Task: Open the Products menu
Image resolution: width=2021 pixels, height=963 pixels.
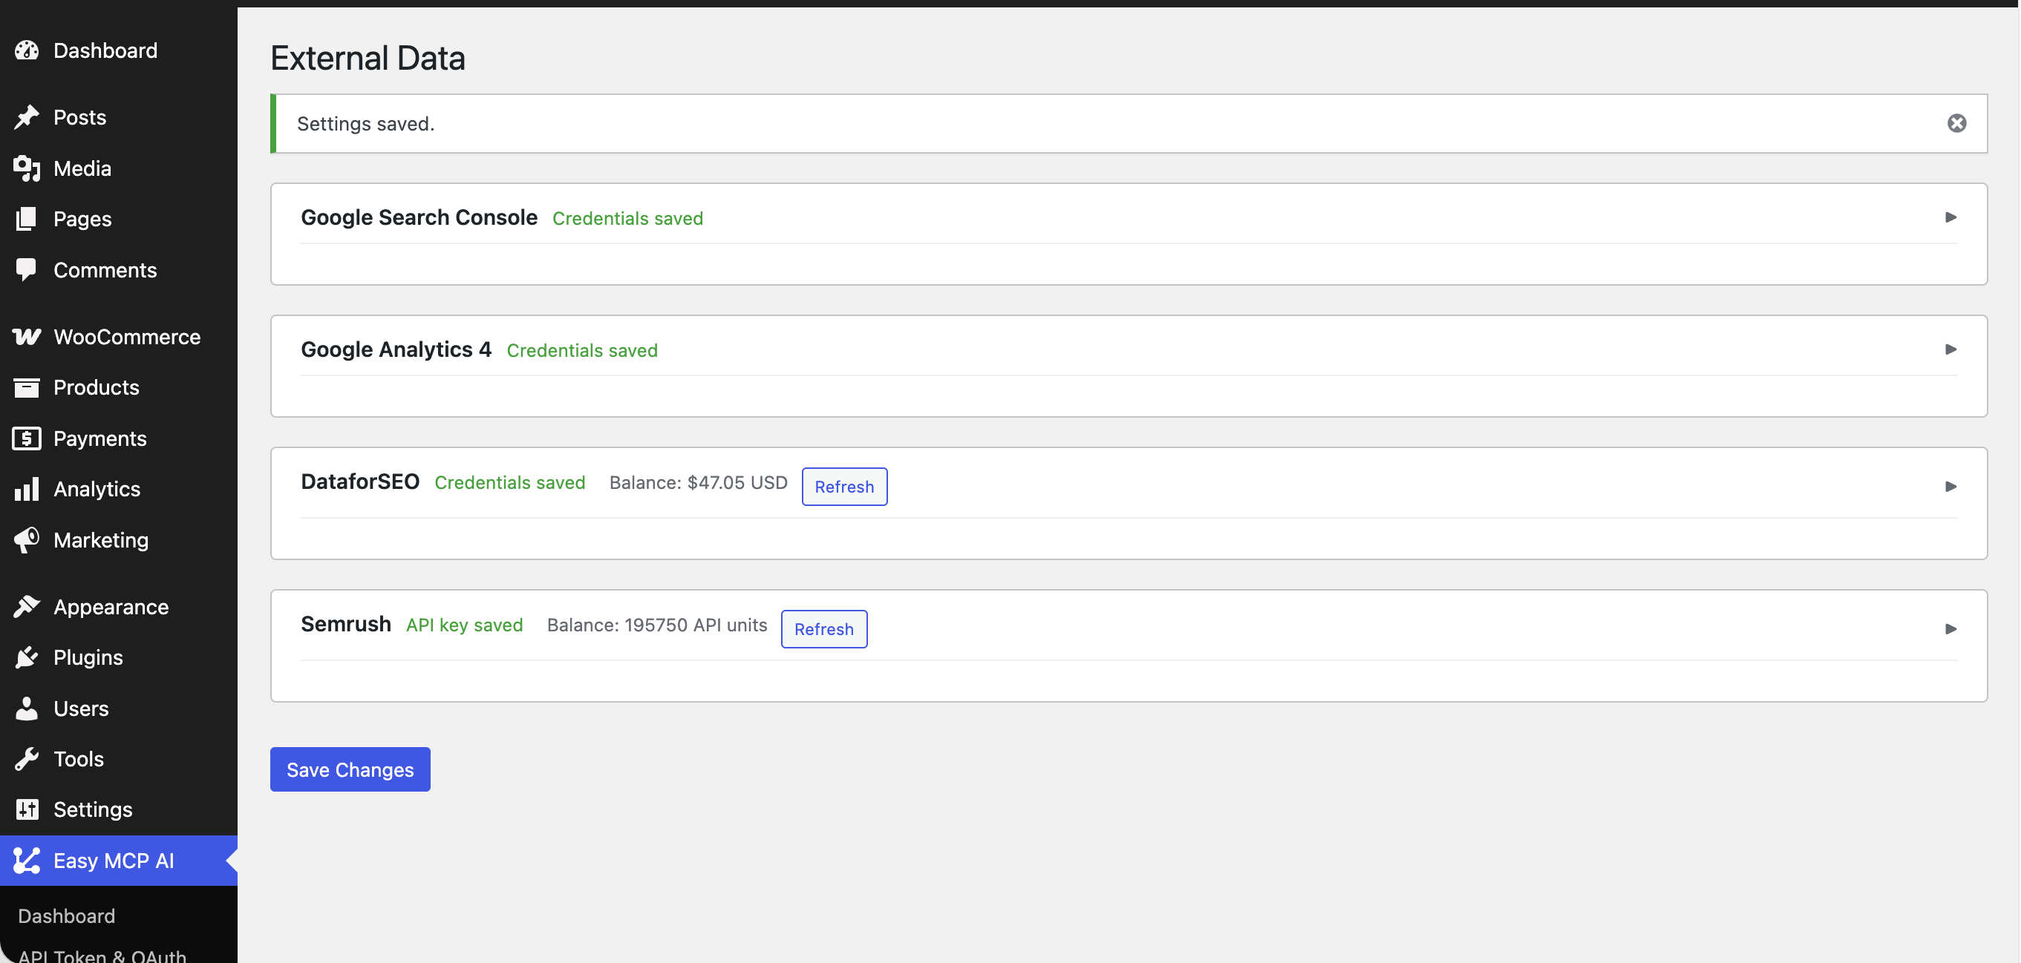Action: click(119, 387)
